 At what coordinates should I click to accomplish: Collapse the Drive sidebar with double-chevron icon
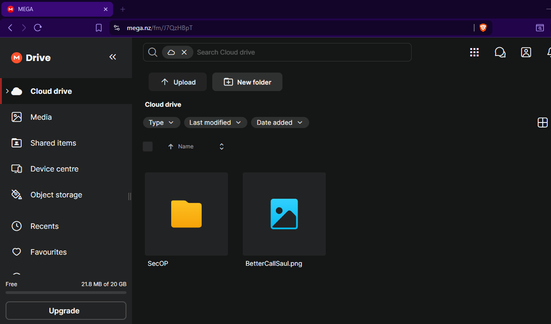click(x=113, y=57)
